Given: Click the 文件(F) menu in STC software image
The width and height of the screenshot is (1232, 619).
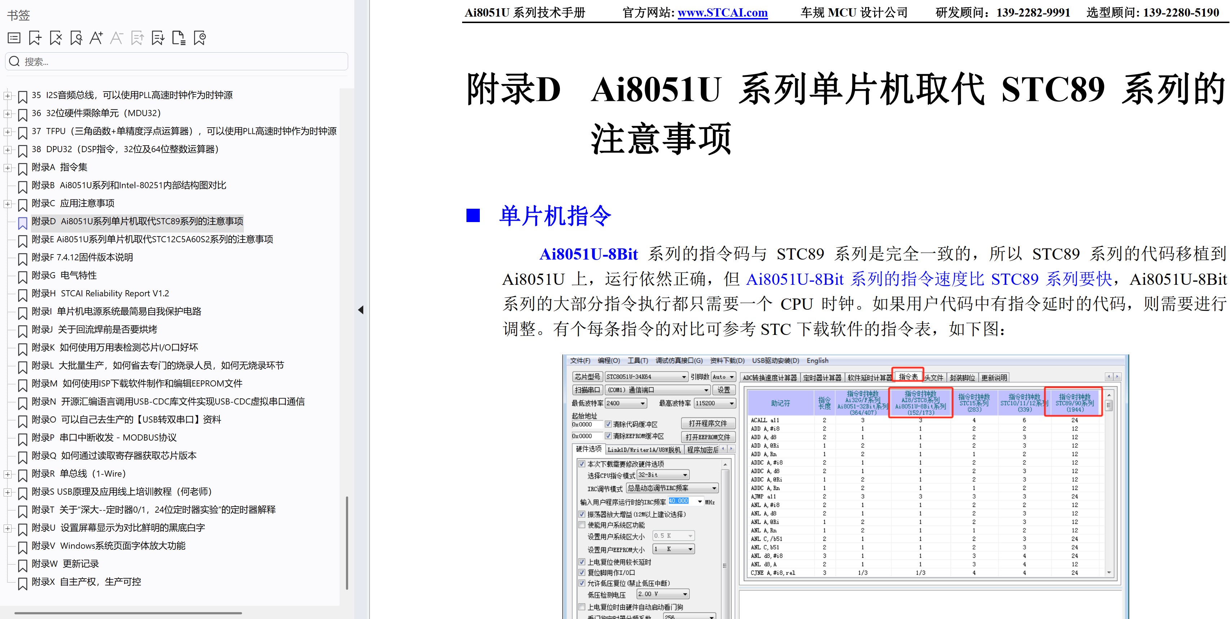Looking at the screenshot, I should click(580, 361).
